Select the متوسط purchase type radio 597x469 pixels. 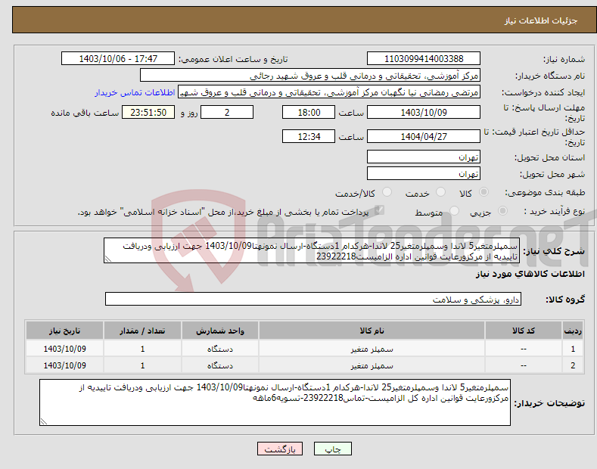point(454,211)
